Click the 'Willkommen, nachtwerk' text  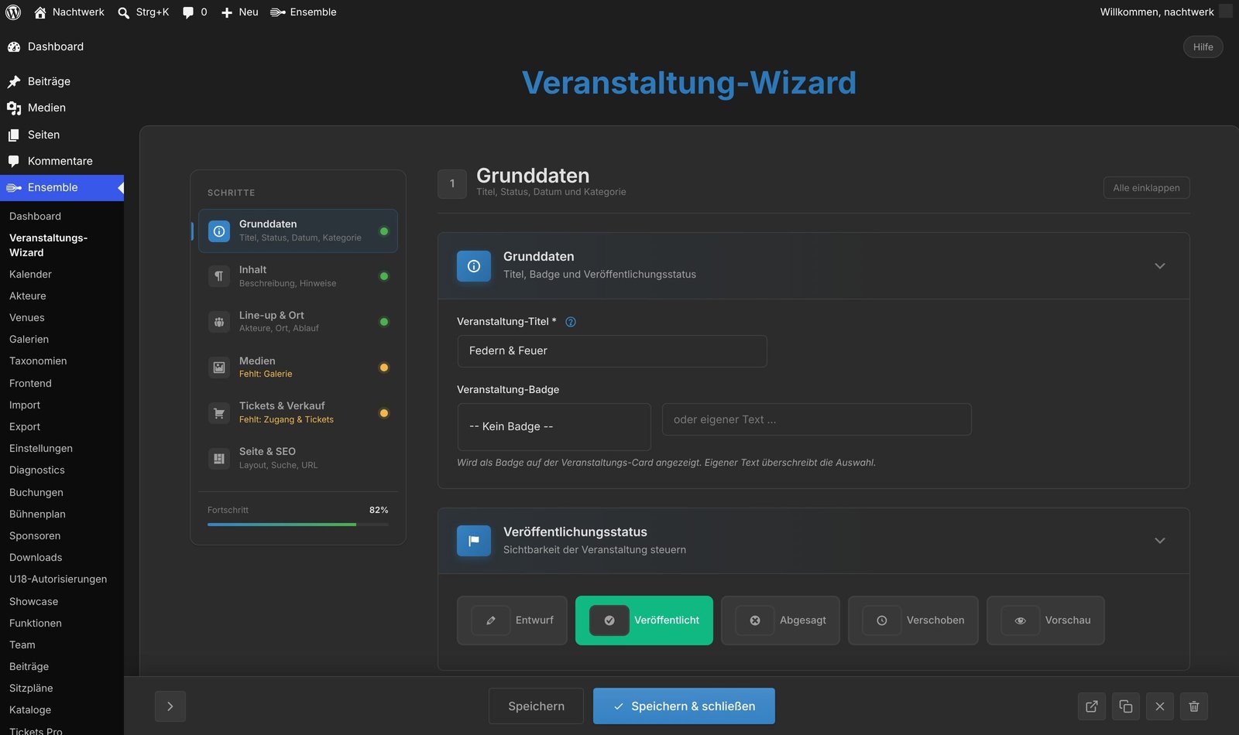[1157, 12]
